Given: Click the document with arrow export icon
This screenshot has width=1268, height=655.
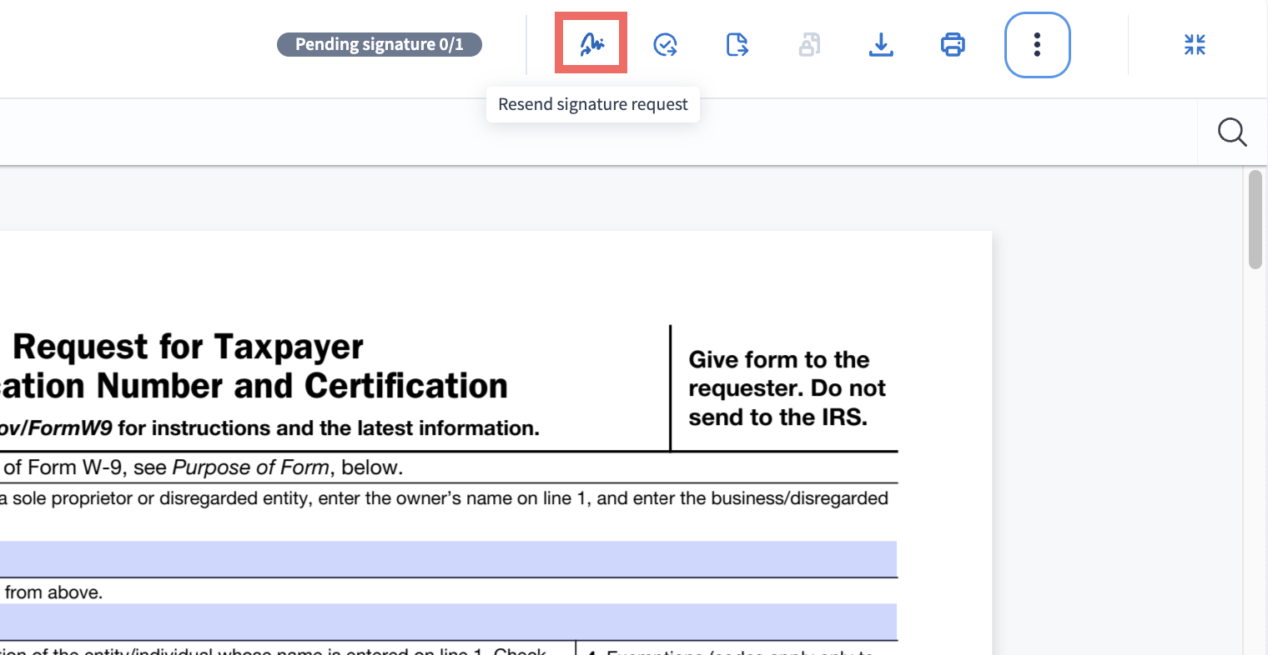Looking at the screenshot, I should pos(737,44).
